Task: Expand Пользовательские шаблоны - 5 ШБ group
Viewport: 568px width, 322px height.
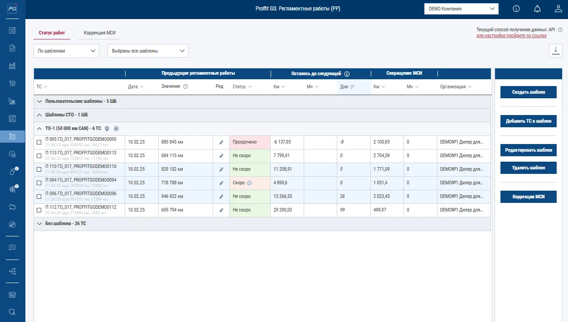Action: (39, 101)
